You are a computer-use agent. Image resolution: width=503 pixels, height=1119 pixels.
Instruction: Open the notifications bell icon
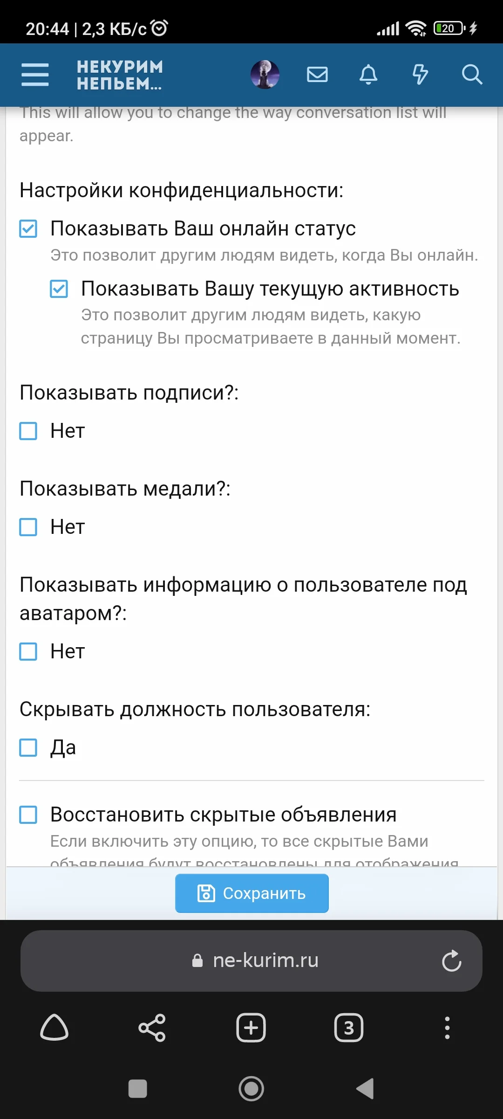368,75
